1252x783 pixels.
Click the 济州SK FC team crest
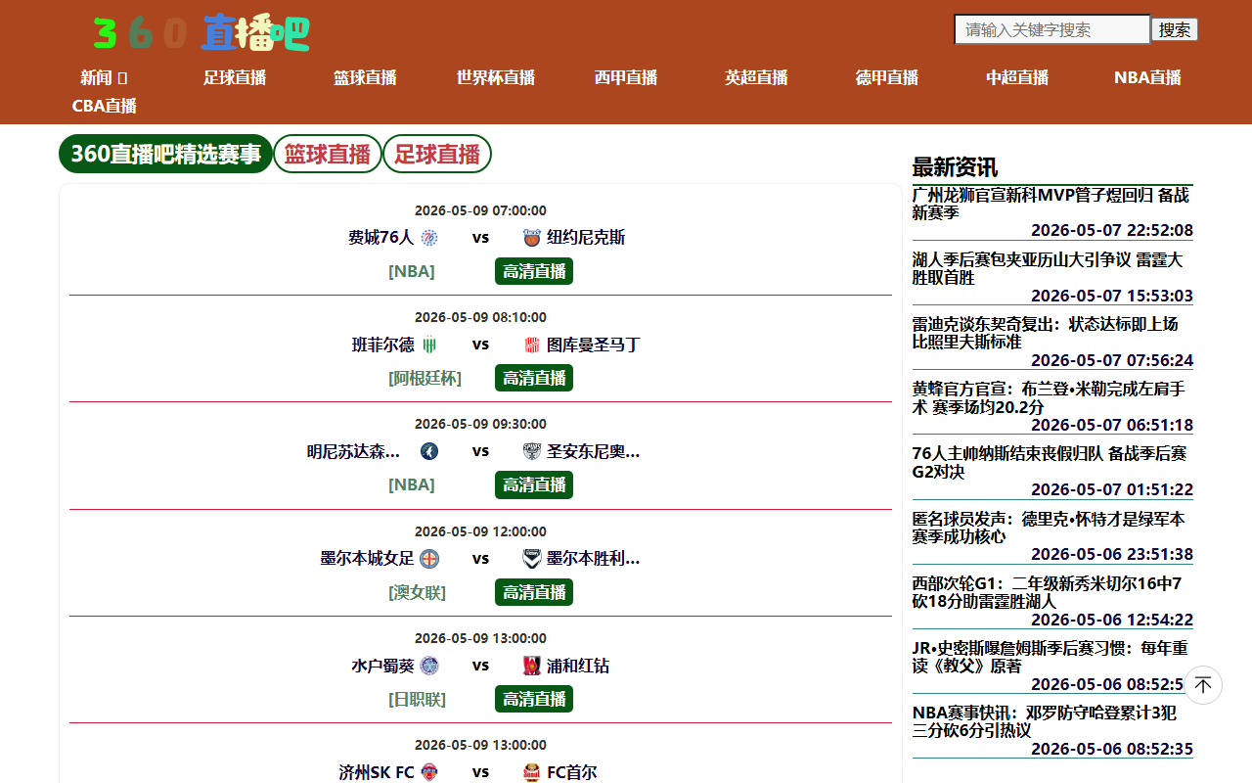pos(429,772)
